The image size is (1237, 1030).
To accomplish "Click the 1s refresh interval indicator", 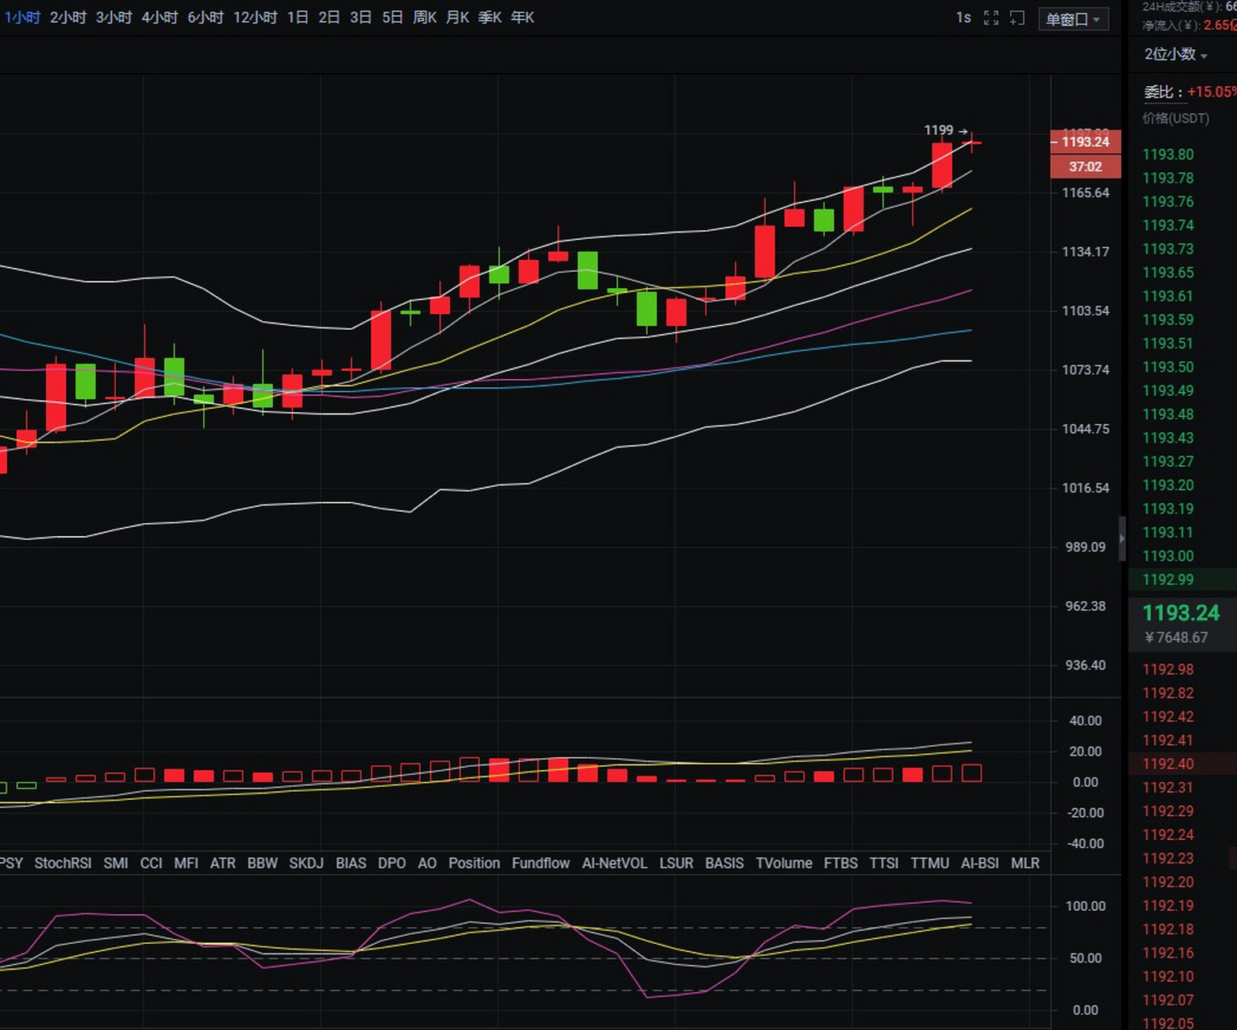I will 963,18.
